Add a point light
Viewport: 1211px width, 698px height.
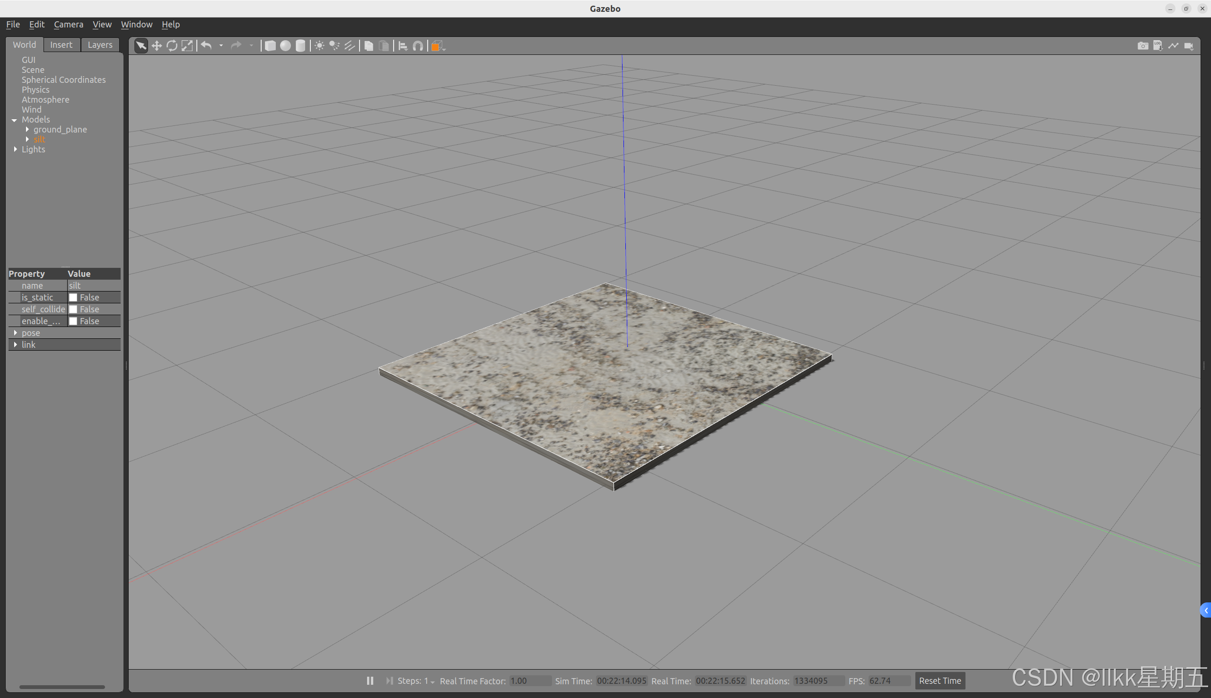[x=319, y=46]
